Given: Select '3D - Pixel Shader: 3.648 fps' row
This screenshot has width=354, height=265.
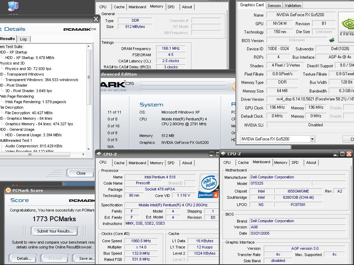Looking at the screenshot, I should pyautogui.click(x=29, y=91).
